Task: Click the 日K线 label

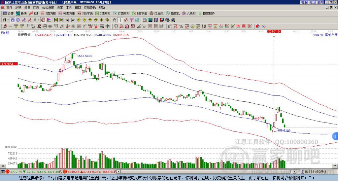Action: (x=5, y=33)
